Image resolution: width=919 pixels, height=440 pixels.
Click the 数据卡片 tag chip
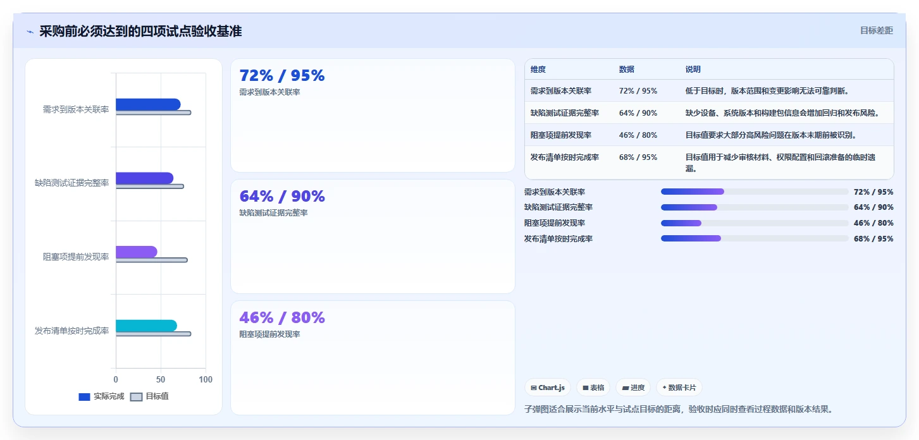[679, 388]
